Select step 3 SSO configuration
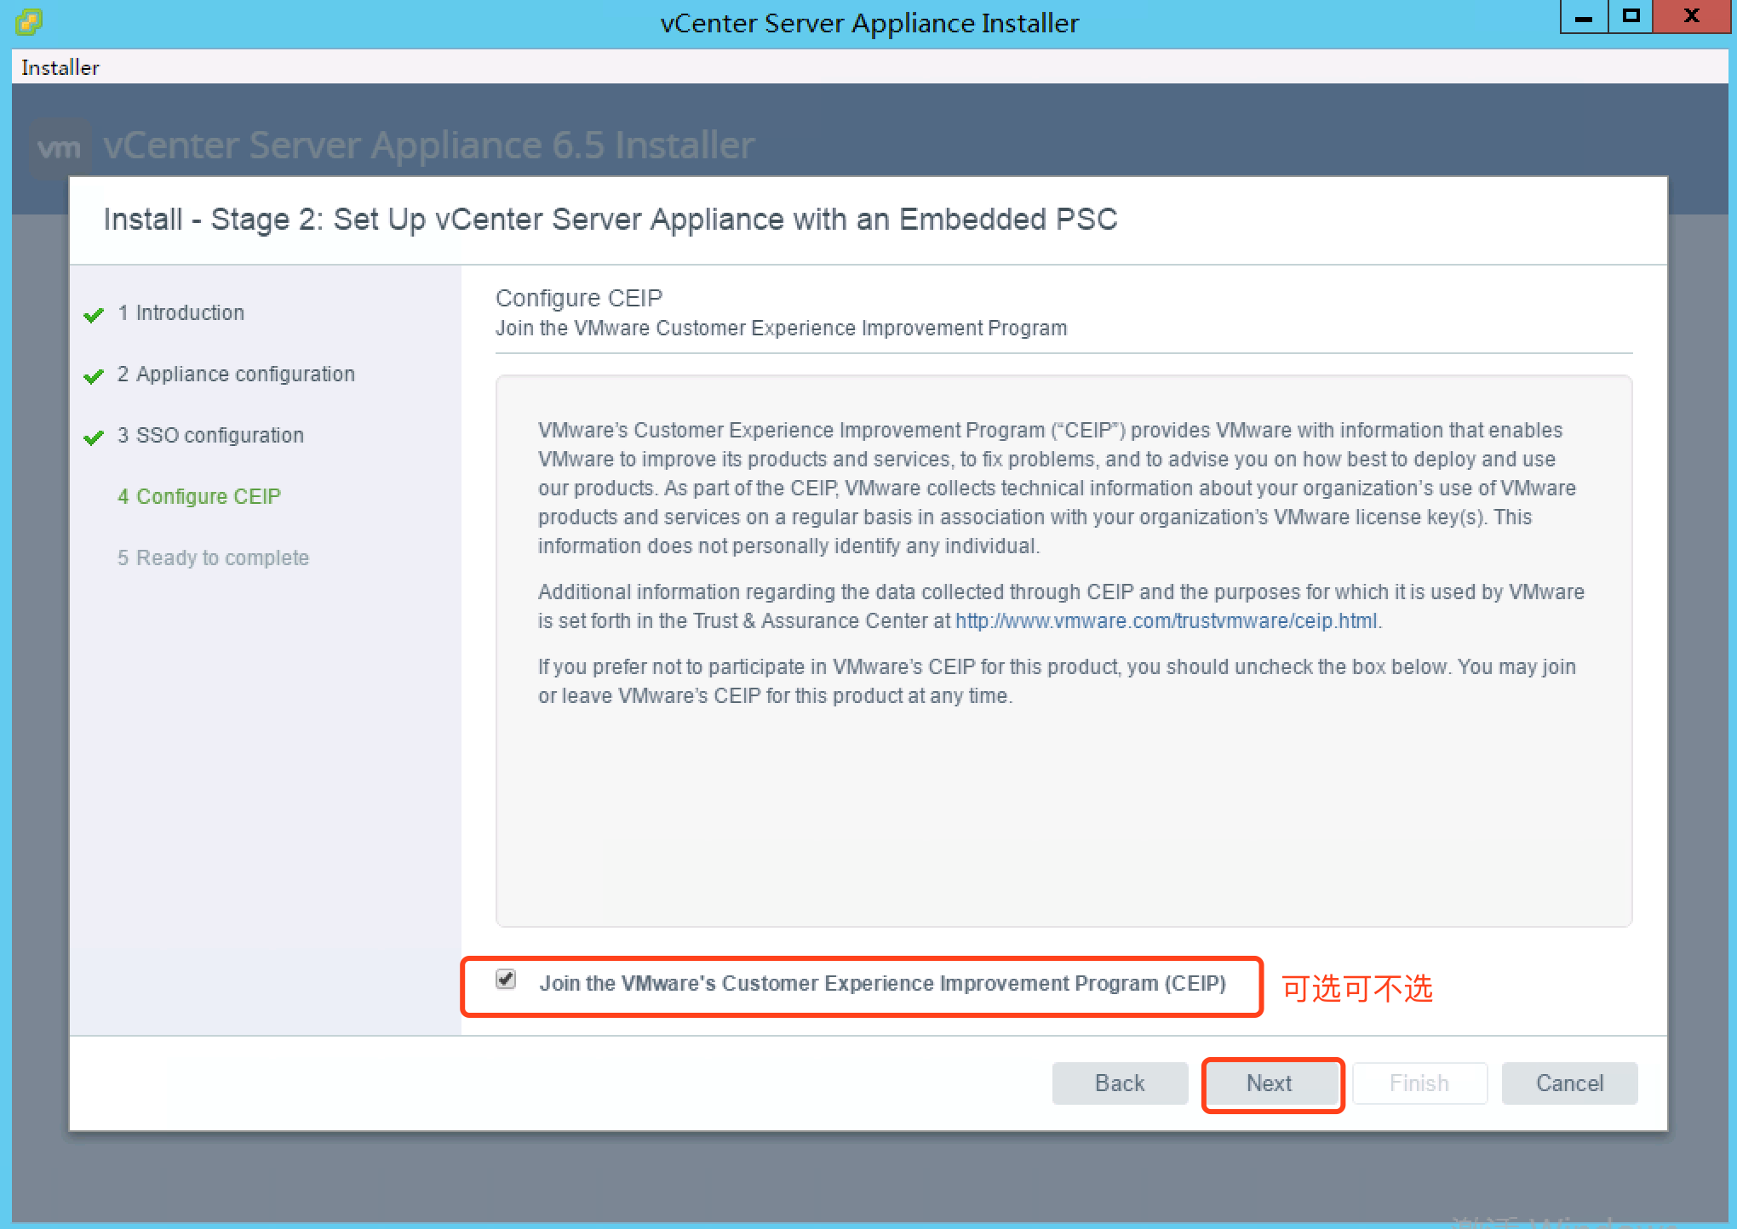 click(210, 436)
